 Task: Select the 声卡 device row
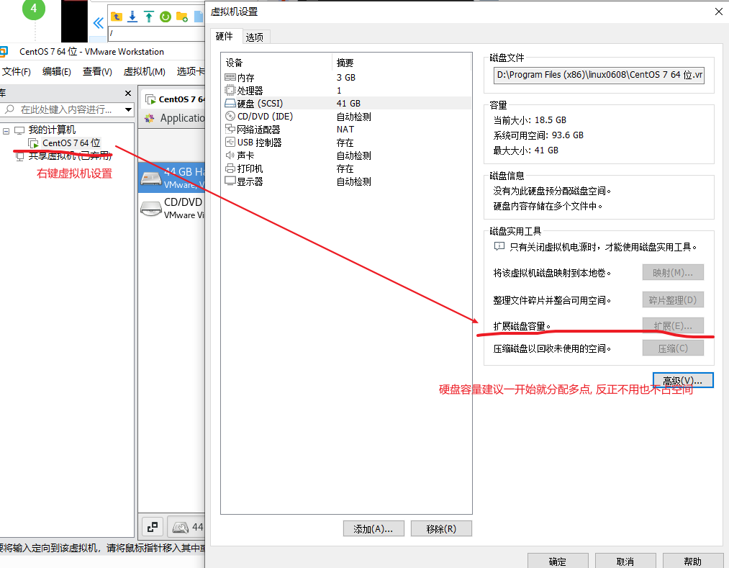click(346, 155)
